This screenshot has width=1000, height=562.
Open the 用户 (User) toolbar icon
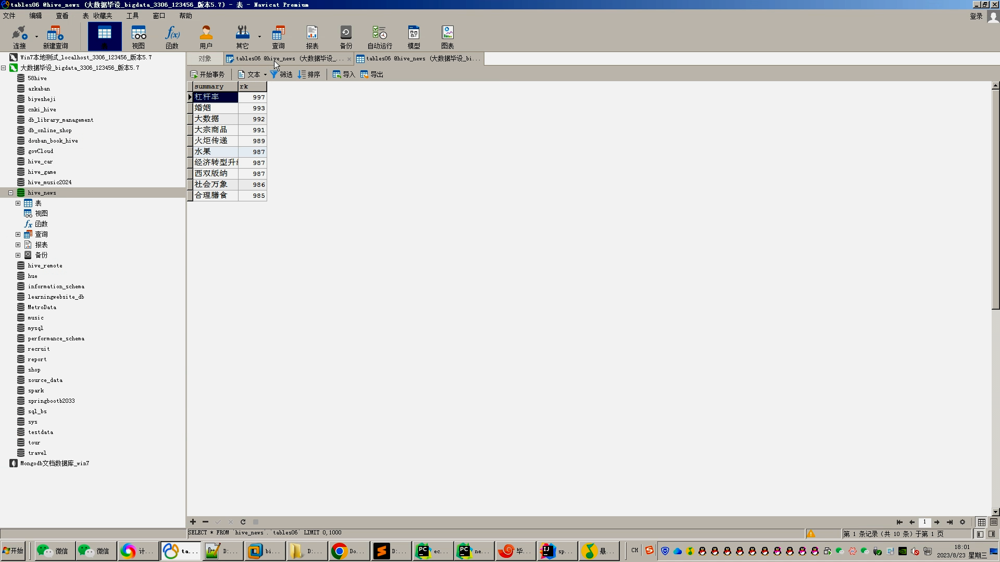point(206,37)
